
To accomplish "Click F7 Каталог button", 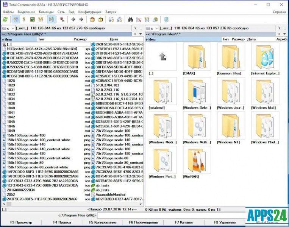I will pos(184,222).
